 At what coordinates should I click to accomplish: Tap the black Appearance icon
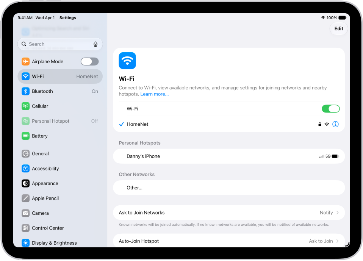pyautogui.click(x=25, y=183)
